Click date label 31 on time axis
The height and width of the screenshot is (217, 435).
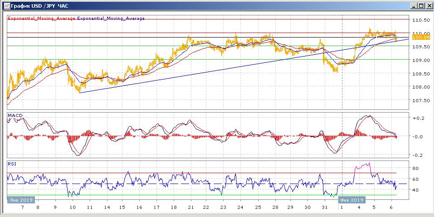point(325,208)
